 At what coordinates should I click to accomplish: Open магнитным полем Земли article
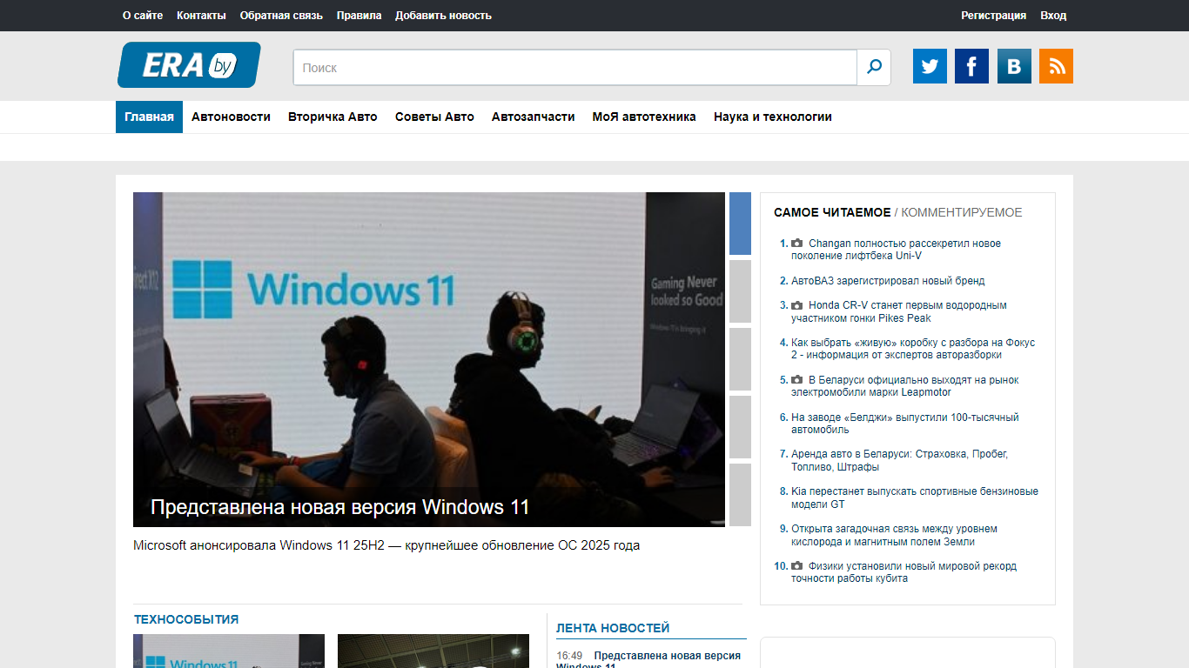tap(894, 535)
